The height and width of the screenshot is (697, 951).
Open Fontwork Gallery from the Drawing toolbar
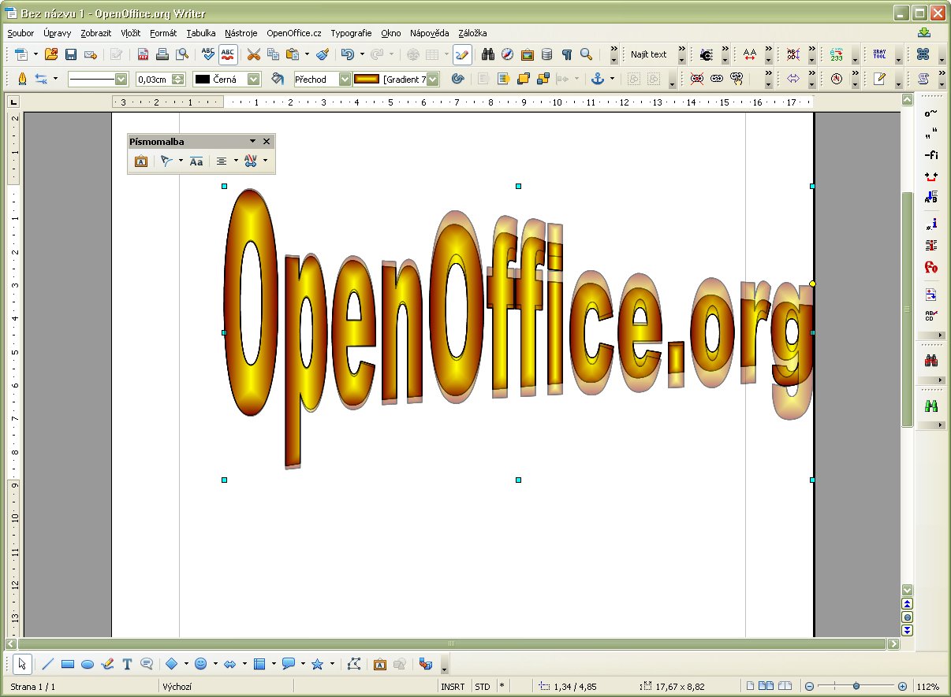(379, 664)
